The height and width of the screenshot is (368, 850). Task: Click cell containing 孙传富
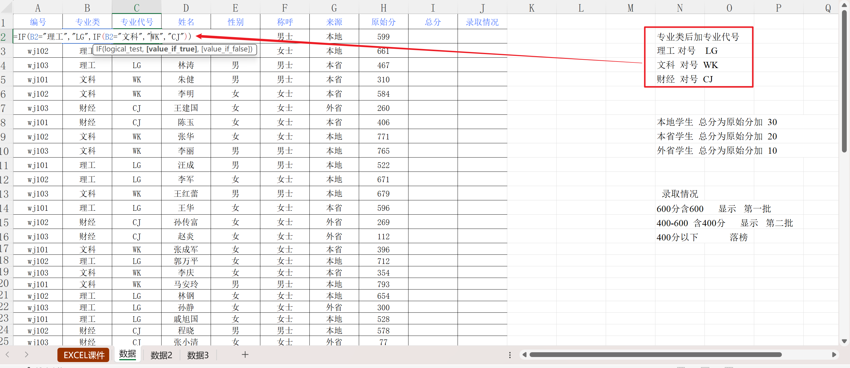186,222
